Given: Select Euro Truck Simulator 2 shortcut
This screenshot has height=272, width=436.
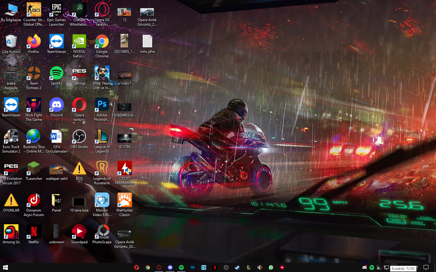Looking at the screenshot, I should tap(11, 141).
